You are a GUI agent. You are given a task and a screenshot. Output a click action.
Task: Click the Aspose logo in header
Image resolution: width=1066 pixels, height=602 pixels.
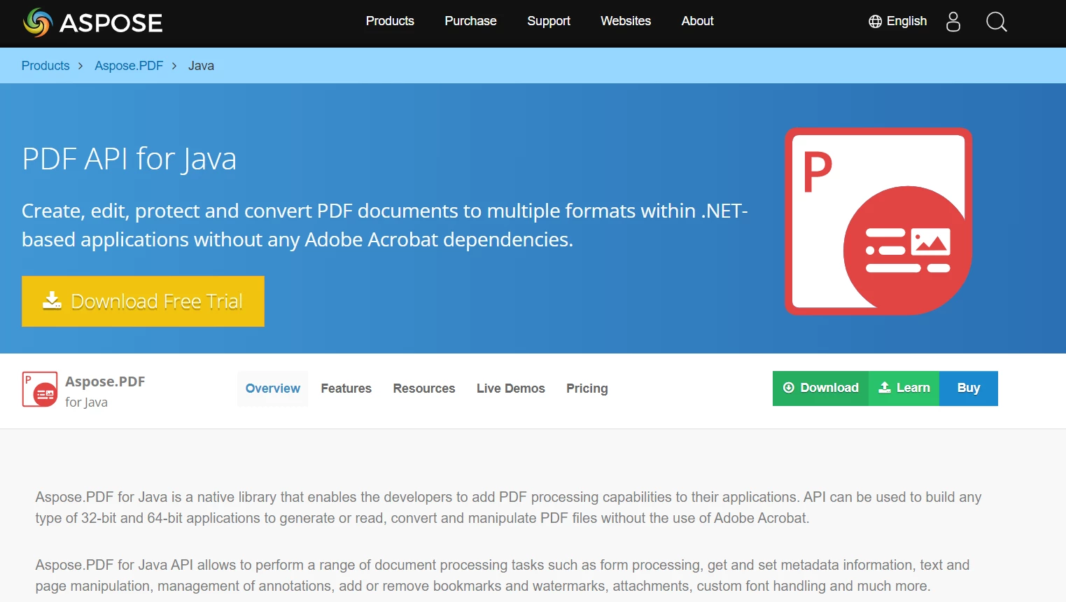click(92, 22)
